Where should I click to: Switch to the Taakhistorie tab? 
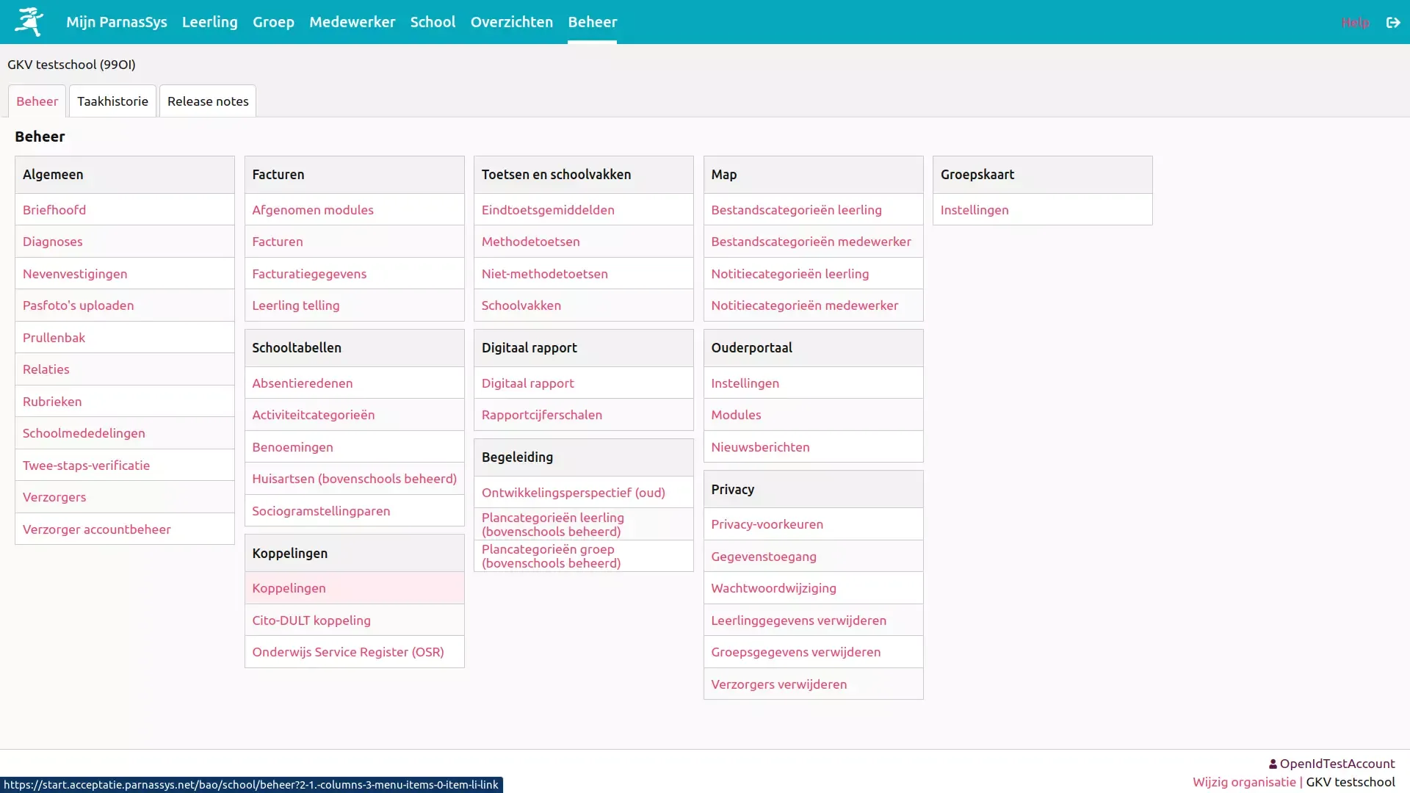112,101
